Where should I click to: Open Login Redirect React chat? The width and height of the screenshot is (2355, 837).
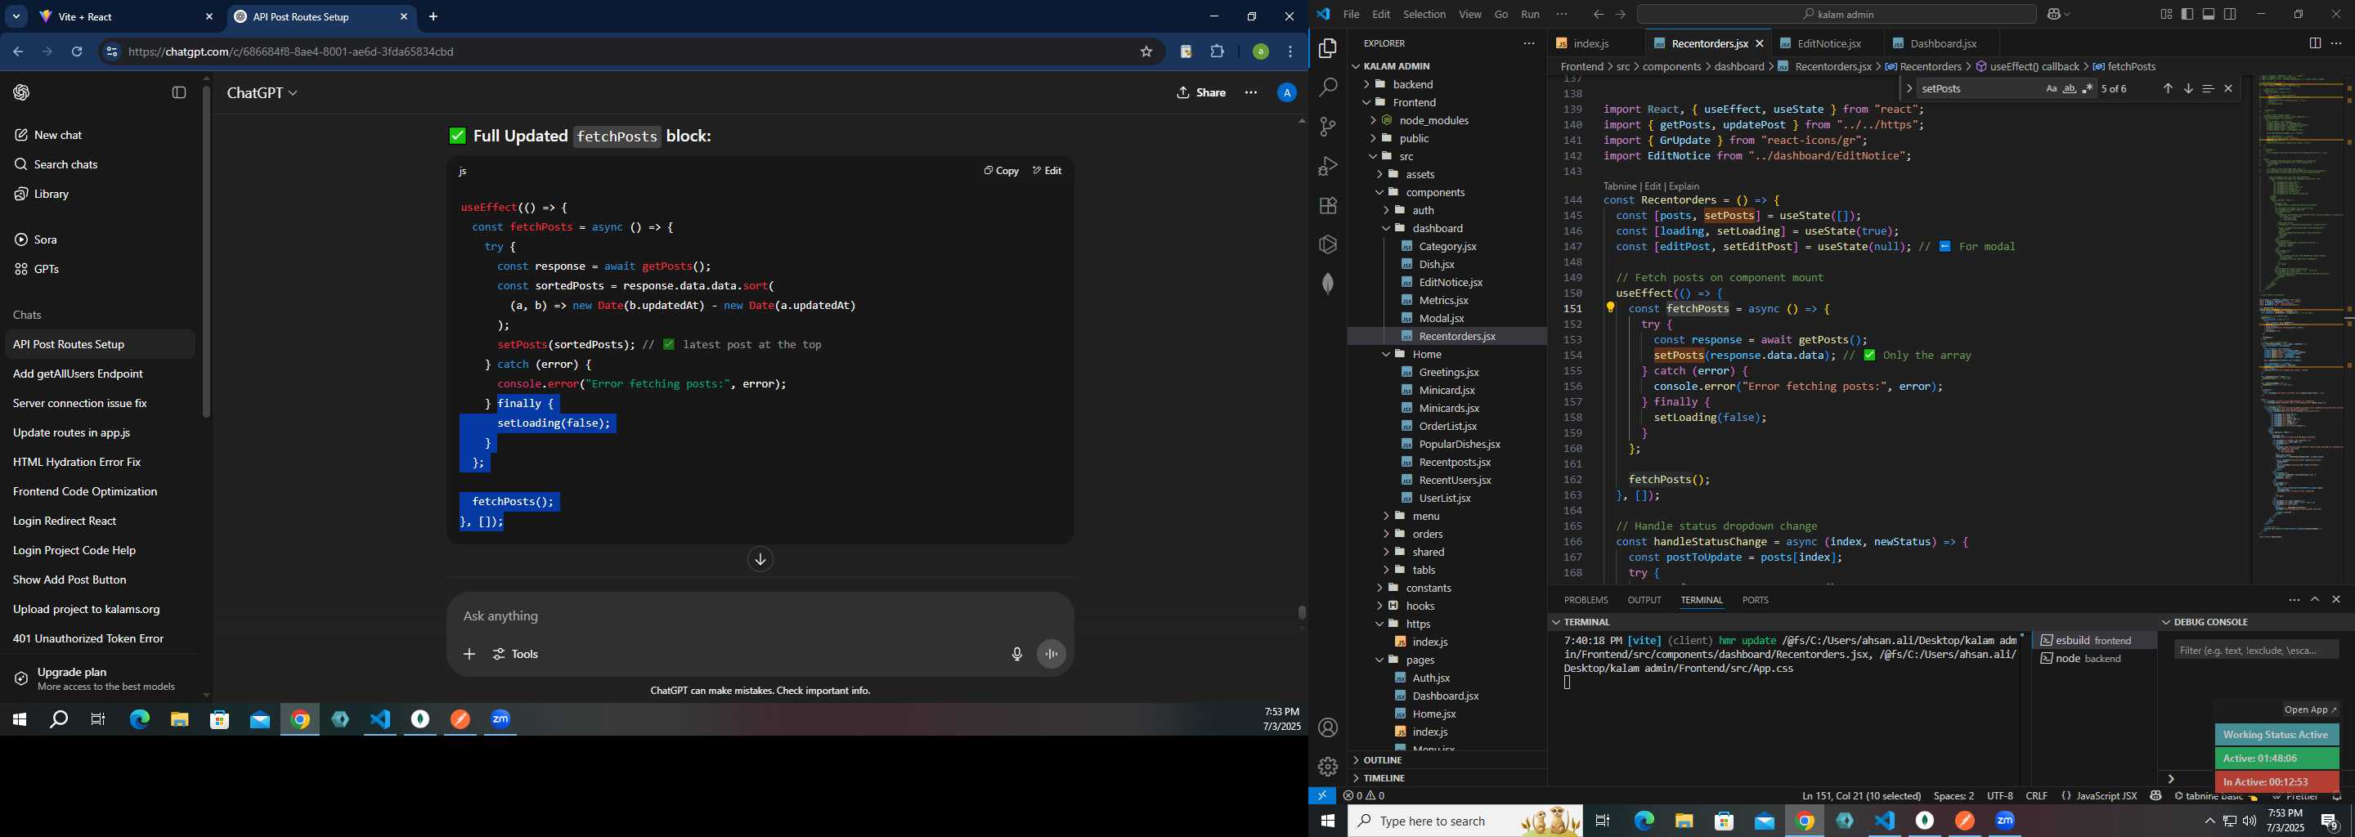click(x=99, y=521)
